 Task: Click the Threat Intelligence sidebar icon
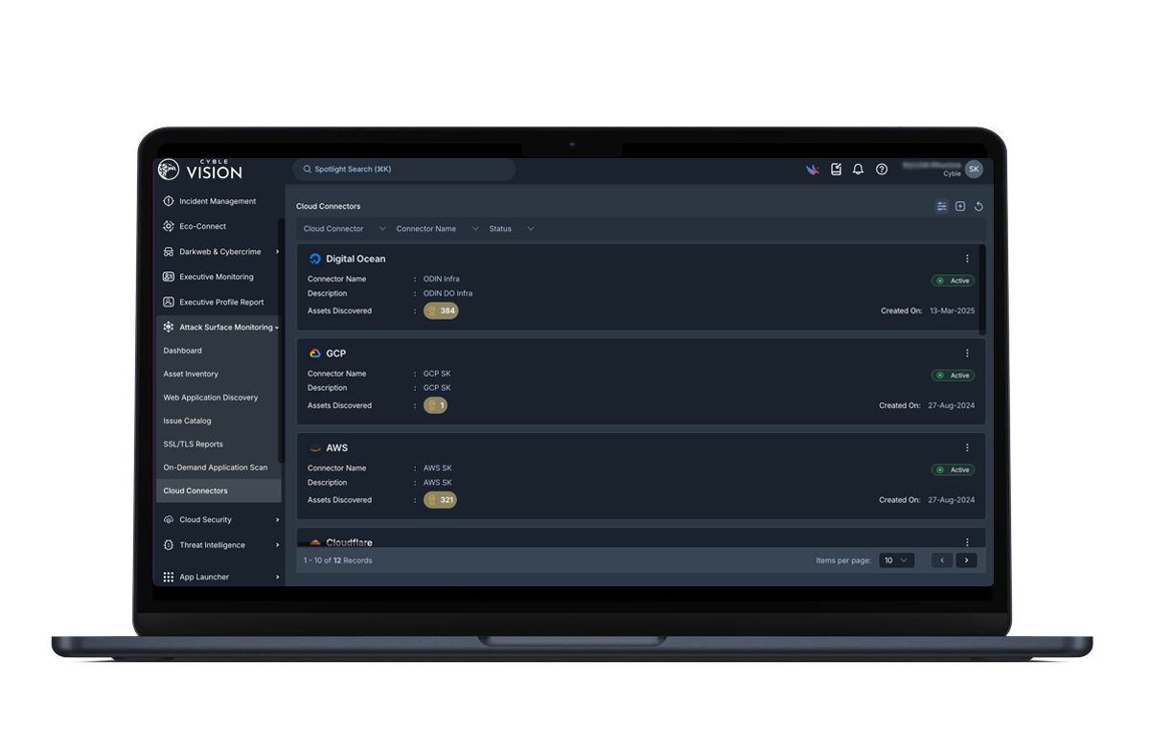169,545
